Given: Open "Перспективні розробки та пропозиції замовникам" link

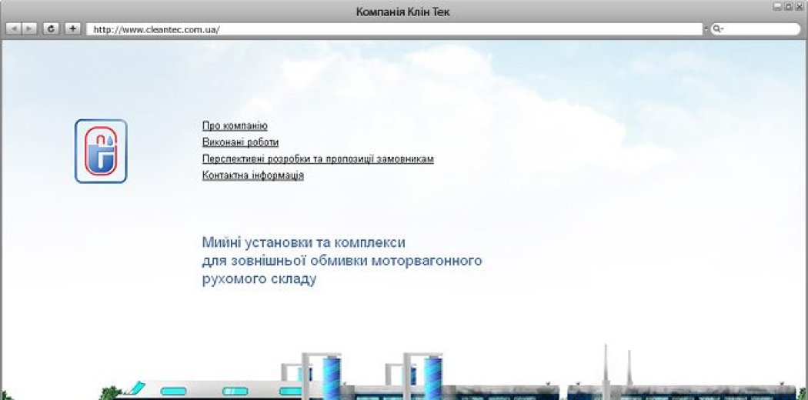Looking at the screenshot, I should pos(318,159).
